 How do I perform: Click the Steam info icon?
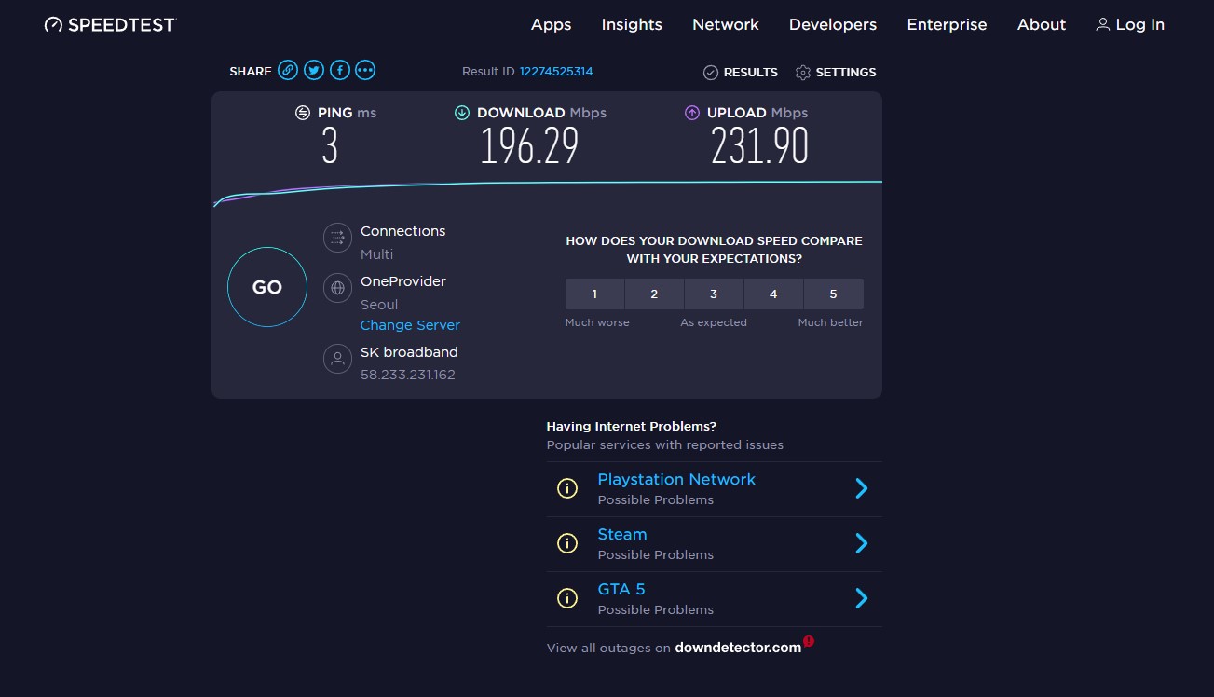pos(567,543)
